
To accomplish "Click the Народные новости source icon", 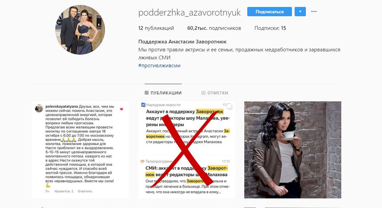I will pyautogui.click(x=143, y=105).
